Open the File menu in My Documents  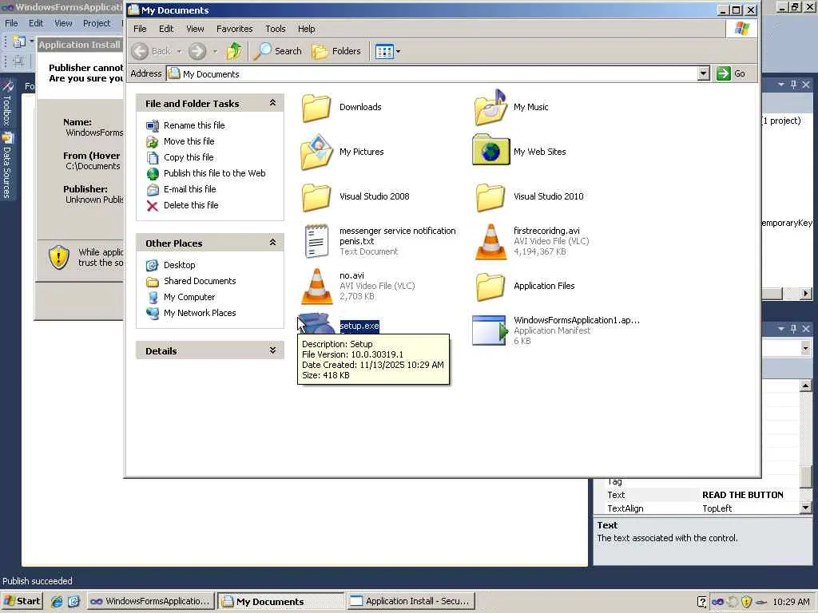[140, 29]
